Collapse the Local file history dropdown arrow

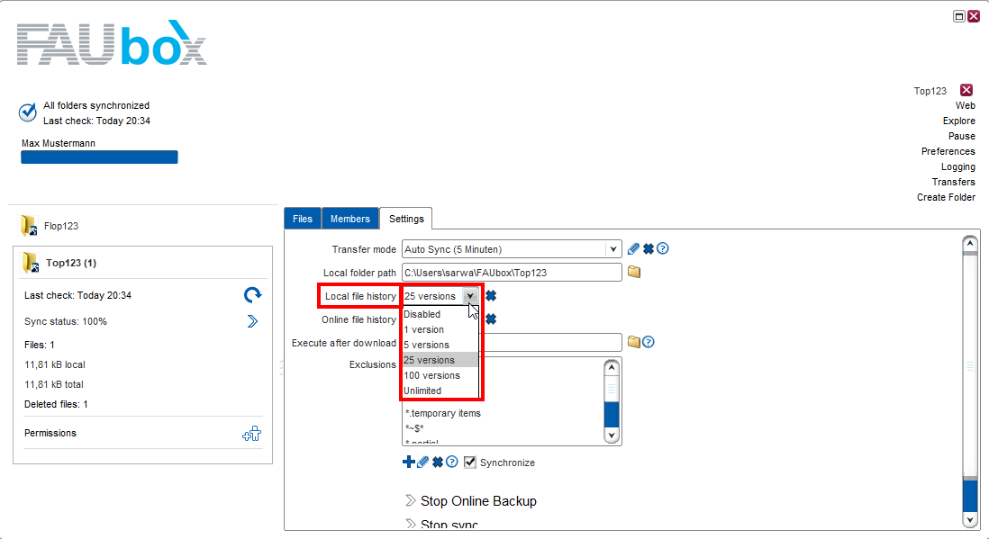pyautogui.click(x=470, y=296)
